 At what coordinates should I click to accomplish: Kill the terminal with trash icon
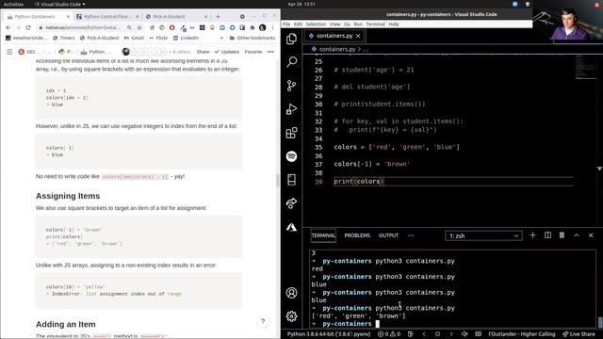(562, 235)
